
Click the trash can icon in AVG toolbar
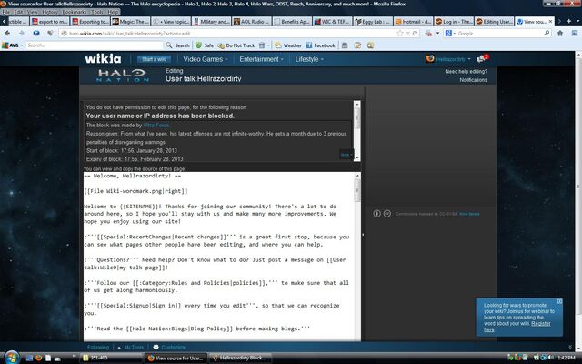click(x=262, y=45)
